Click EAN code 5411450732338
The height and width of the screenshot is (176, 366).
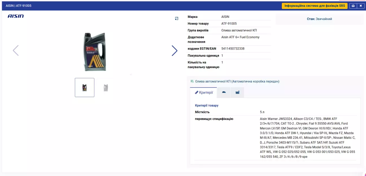(233, 49)
